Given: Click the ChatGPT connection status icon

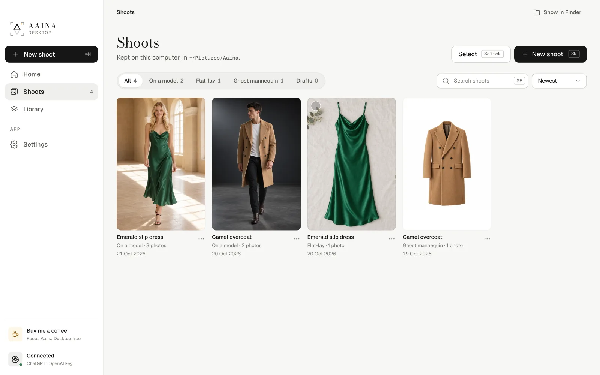Looking at the screenshot, I should (x=15, y=359).
